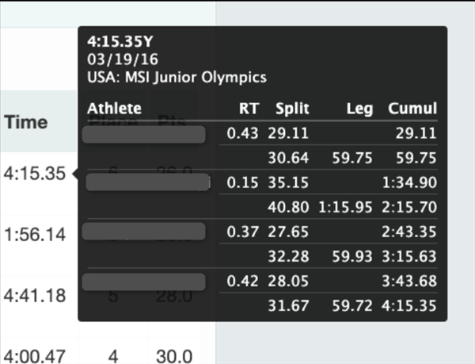Click the 4:15.35Y tooltip title
The height and width of the screenshot is (364, 475).
pyautogui.click(x=120, y=41)
